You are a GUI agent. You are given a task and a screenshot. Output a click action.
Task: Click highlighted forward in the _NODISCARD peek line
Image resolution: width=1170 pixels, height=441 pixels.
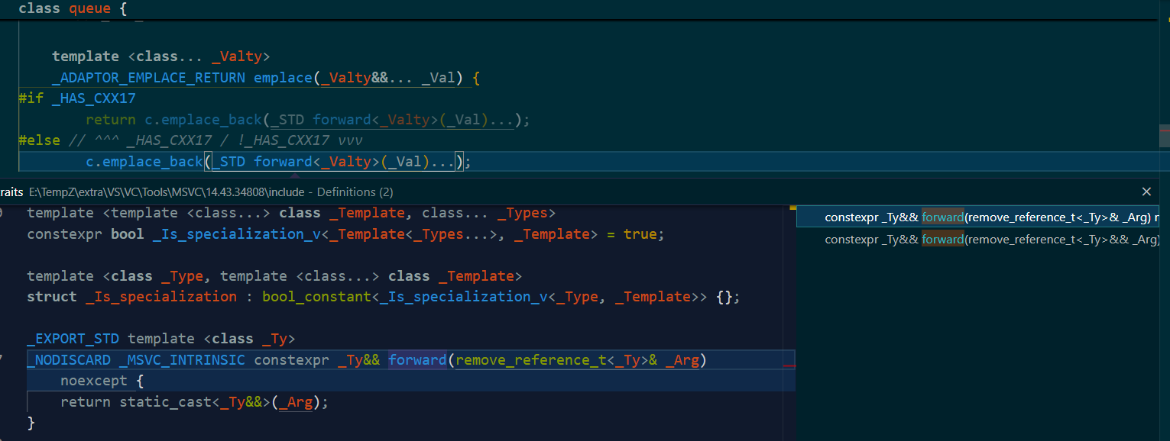(x=417, y=360)
